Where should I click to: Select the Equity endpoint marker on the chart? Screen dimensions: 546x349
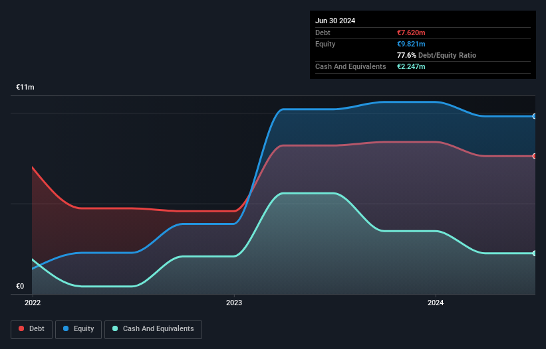(x=534, y=116)
